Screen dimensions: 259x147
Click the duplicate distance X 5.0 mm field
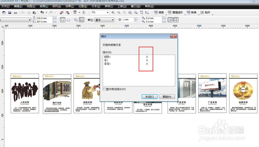pos(154,18)
